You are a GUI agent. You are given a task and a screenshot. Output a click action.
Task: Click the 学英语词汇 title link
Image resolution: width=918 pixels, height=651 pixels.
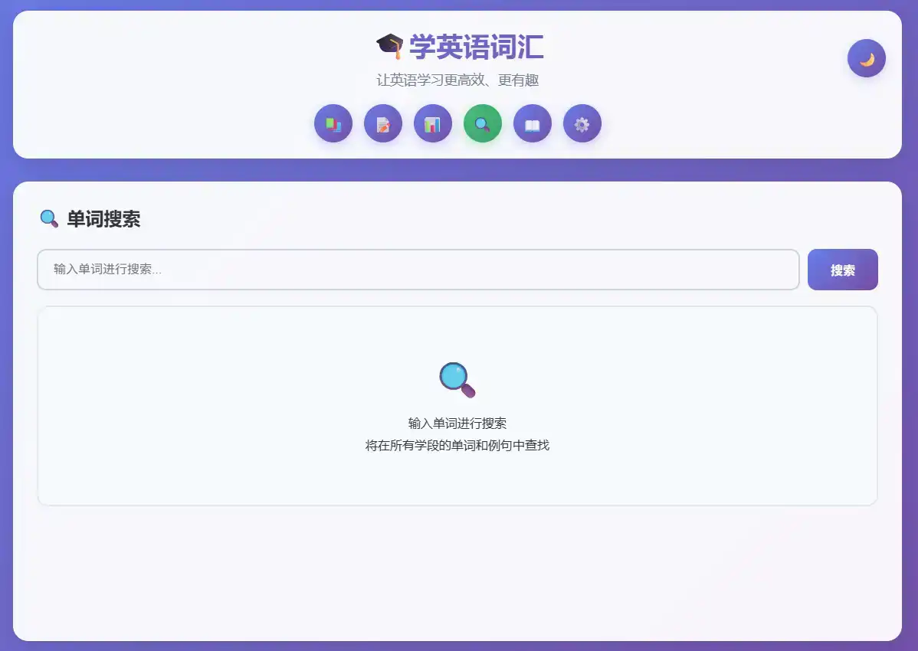[475, 47]
